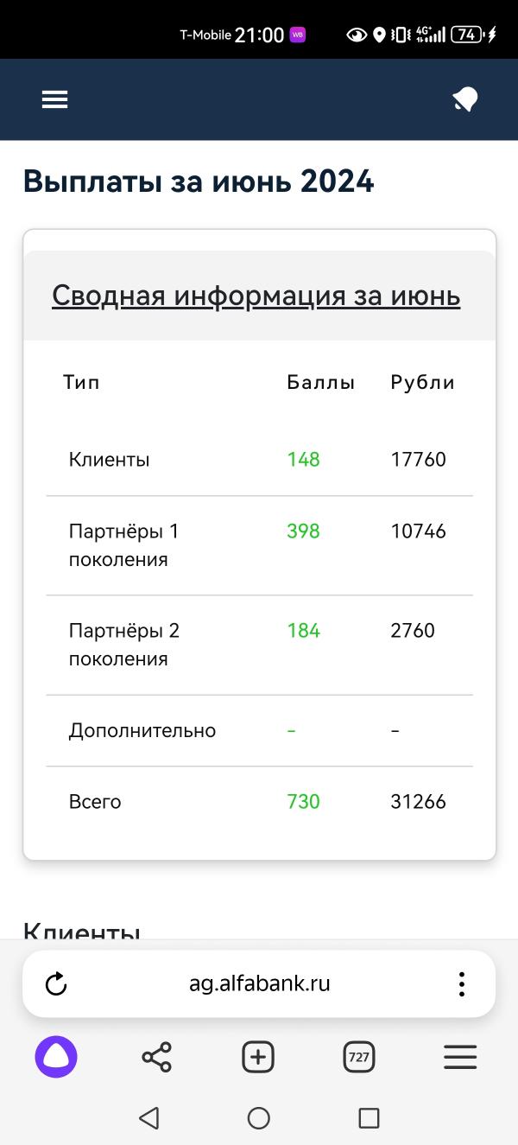This screenshot has width=518, height=1145.
Task: Tap the 'Всего' total 31266 value
Action: click(419, 802)
